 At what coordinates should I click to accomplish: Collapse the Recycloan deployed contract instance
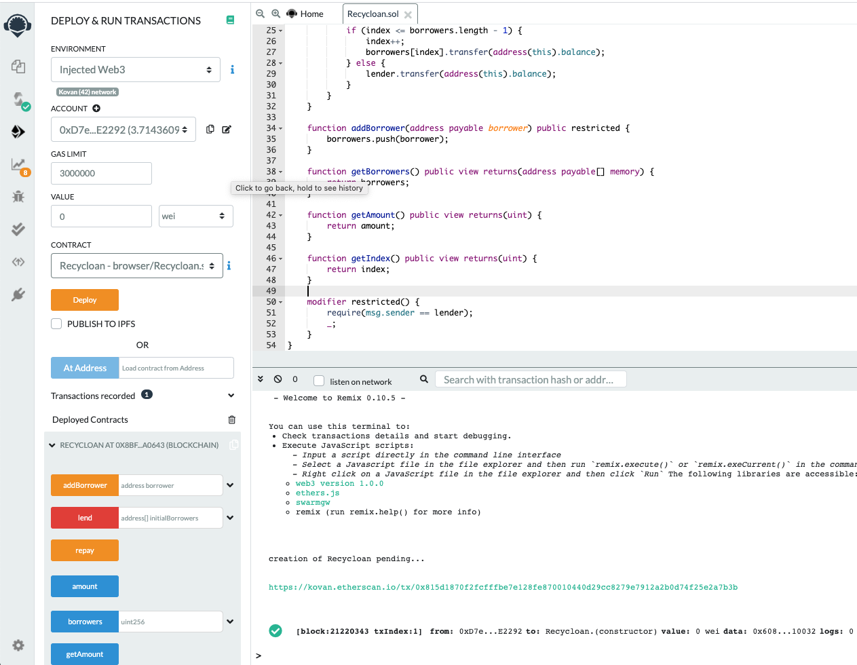point(52,445)
